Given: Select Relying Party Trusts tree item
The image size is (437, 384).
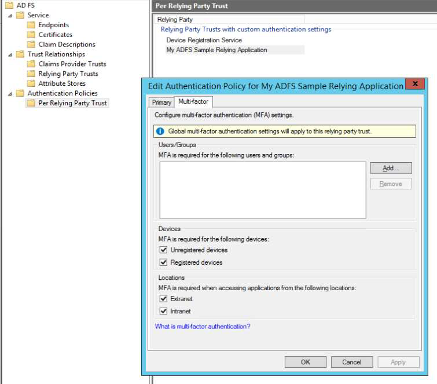Looking at the screenshot, I should [68, 74].
